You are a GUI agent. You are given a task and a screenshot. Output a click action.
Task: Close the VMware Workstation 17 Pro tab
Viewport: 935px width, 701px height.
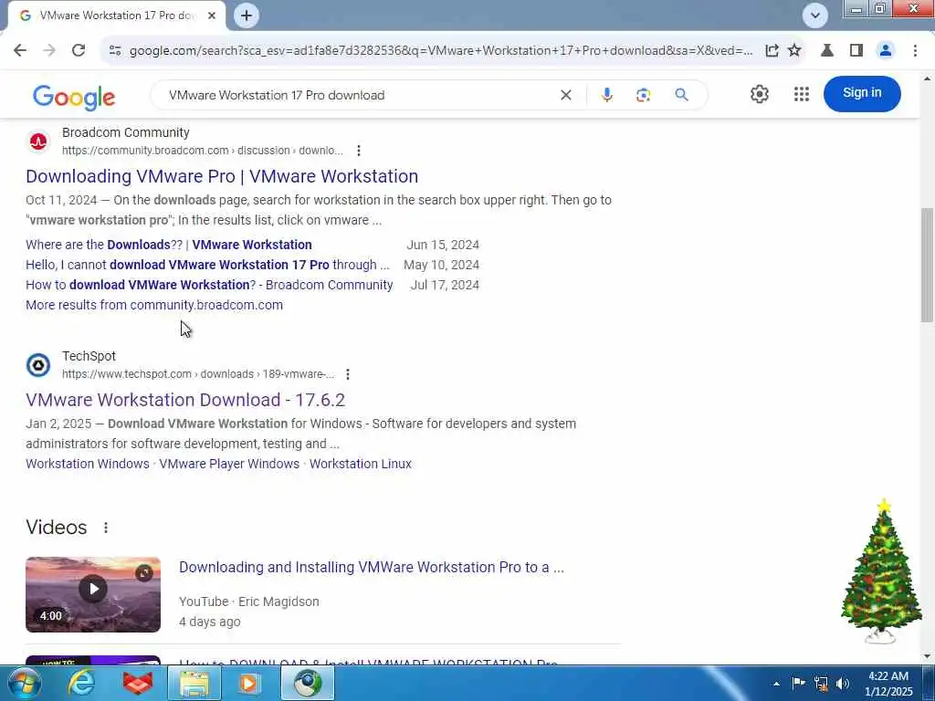(x=212, y=16)
